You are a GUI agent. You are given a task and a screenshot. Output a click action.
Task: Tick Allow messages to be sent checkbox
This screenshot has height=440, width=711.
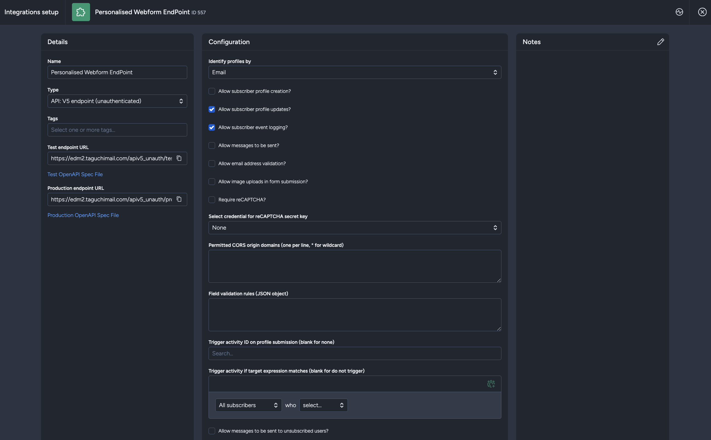pyautogui.click(x=212, y=145)
